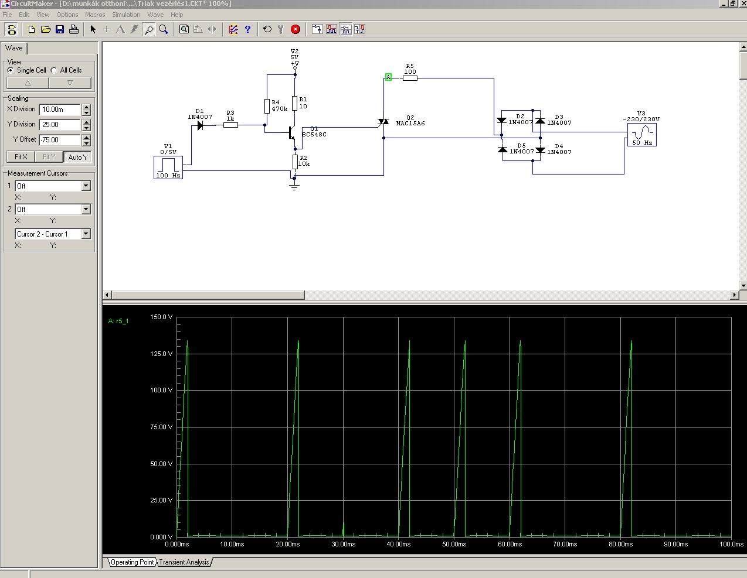Select the All Cells radio button

[x=54, y=70]
